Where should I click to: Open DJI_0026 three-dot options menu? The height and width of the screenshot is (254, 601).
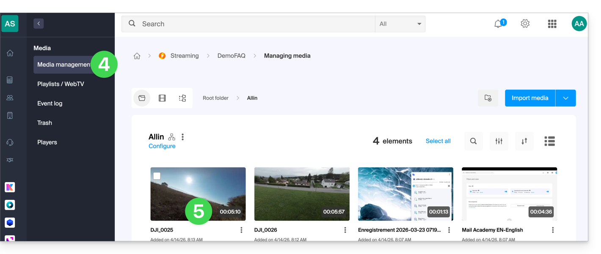[345, 230]
